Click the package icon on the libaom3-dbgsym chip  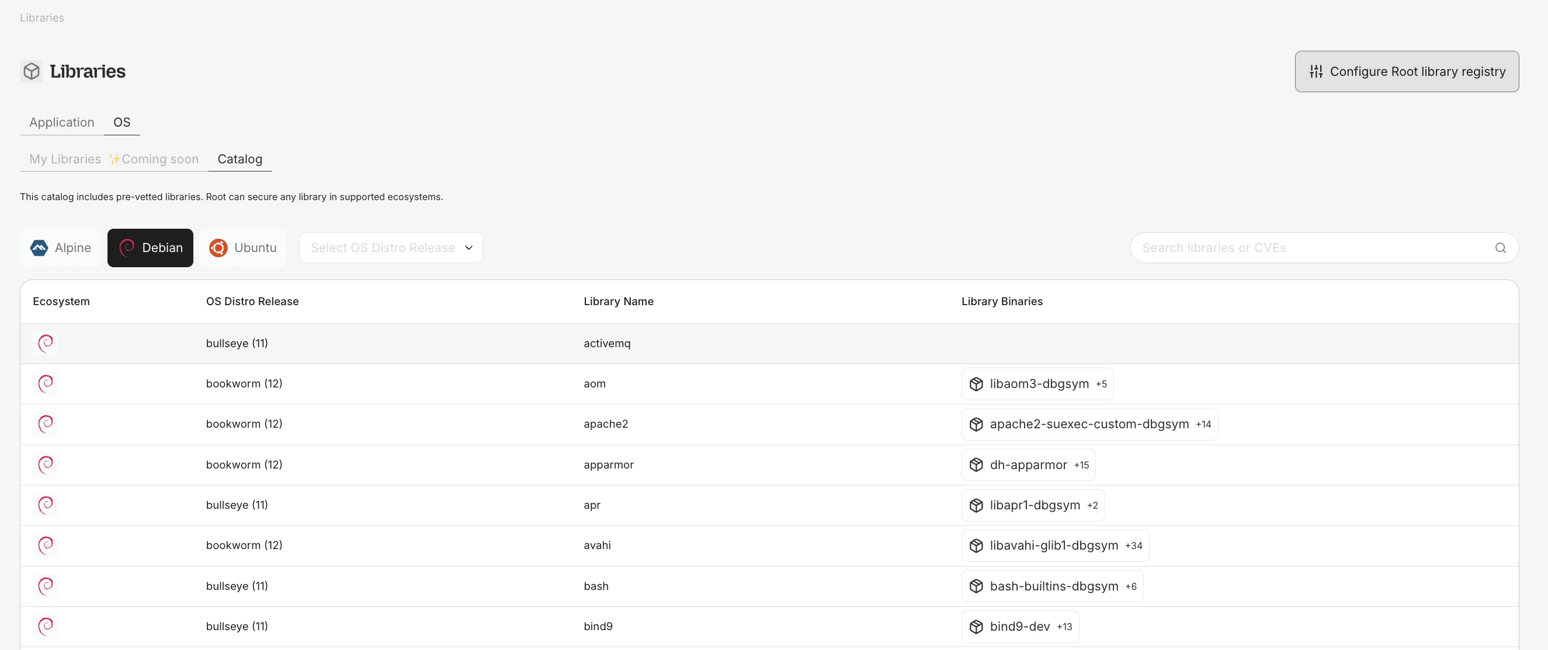[976, 384]
